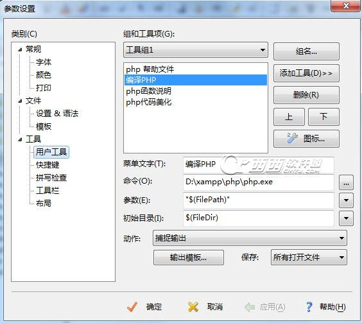362x323 pixels.
Task: Select 工具栏 in the category tree
Action: 47,191
